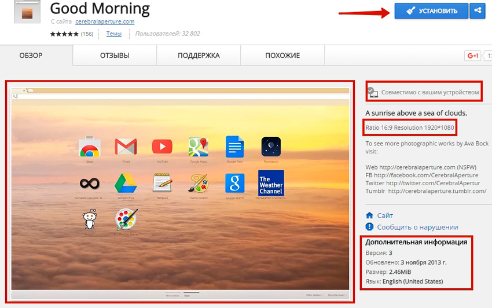Viewport: 492px width, 308px height.
Task: Click the (156) review count
Action: pos(87,34)
